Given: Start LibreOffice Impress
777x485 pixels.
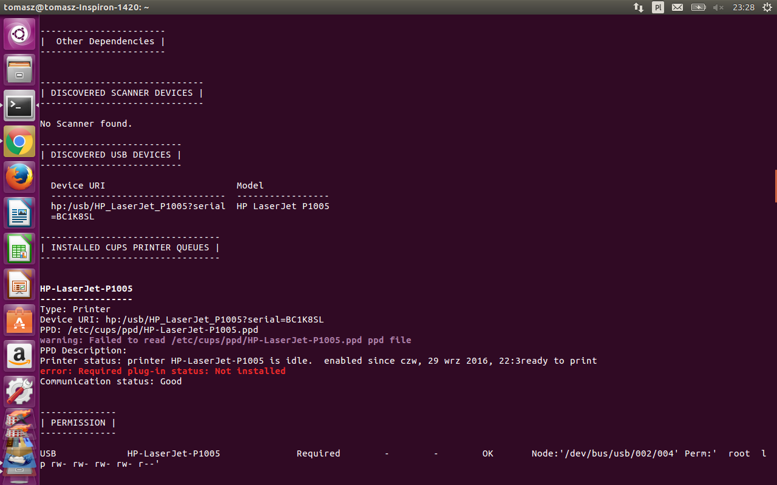Looking at the screenshot, I should coord(19,285).
